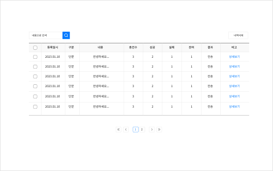Image resolution: width=273 pixels, height=171 pixels.
Task: Check the last row checkbox
Action: click(x=35, y=107)
